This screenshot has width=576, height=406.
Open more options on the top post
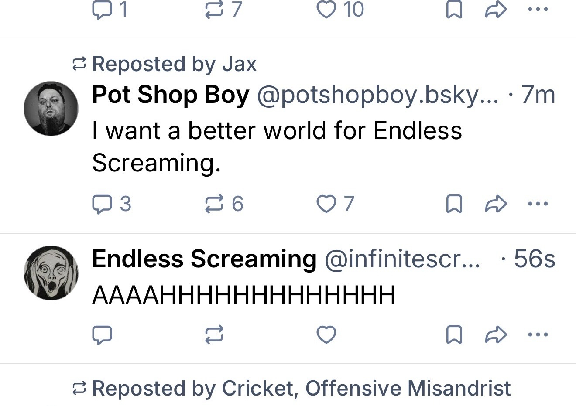coord(538,10)
